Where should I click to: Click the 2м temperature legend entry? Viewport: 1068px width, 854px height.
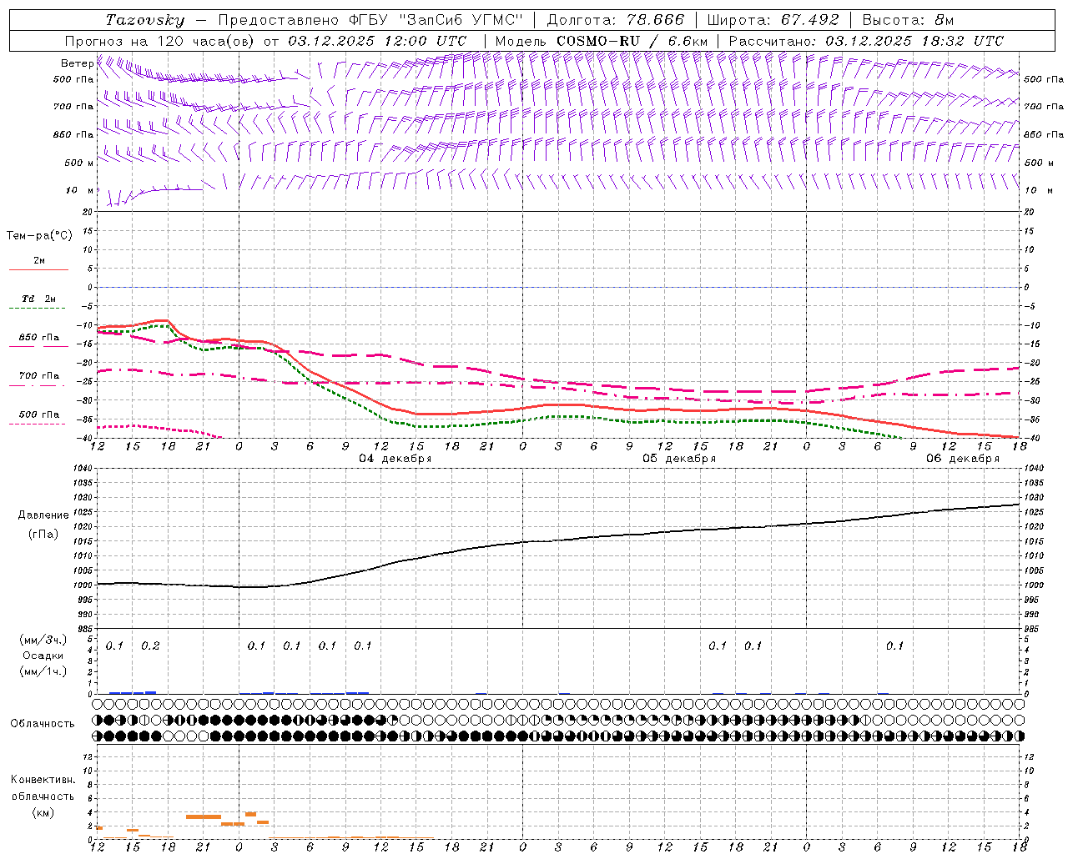39,261
